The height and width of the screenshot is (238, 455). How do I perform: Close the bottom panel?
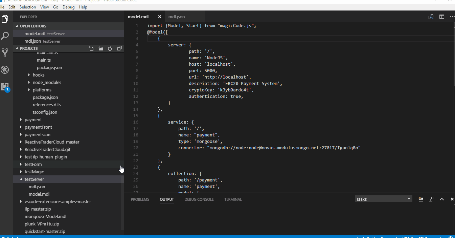(x=452, y=199)
